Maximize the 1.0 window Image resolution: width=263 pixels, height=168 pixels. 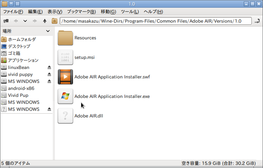pos(253,4)
